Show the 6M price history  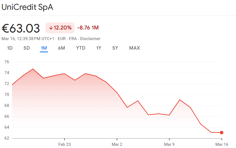click(61, 48)
